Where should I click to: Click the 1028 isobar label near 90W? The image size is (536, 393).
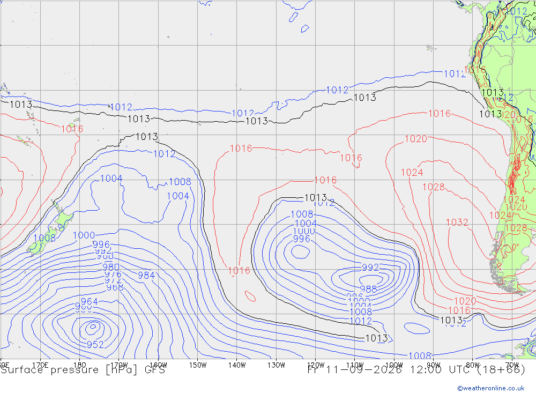click(434, 187)
